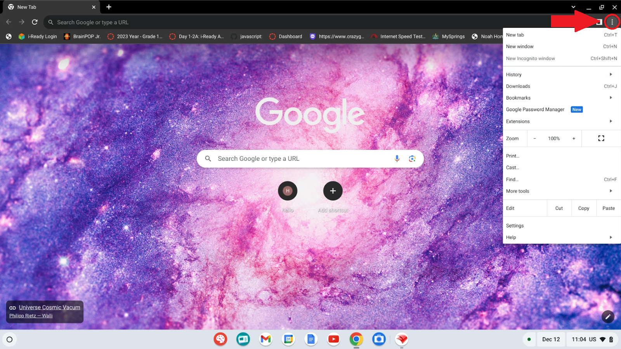Open Google Docs from the shelf
The image size is (621, 349).
click(311, 339)
